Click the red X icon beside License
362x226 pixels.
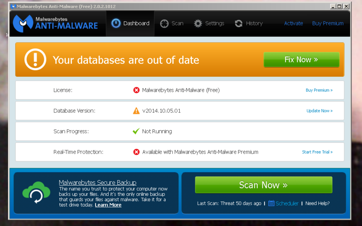pos(136,90)
